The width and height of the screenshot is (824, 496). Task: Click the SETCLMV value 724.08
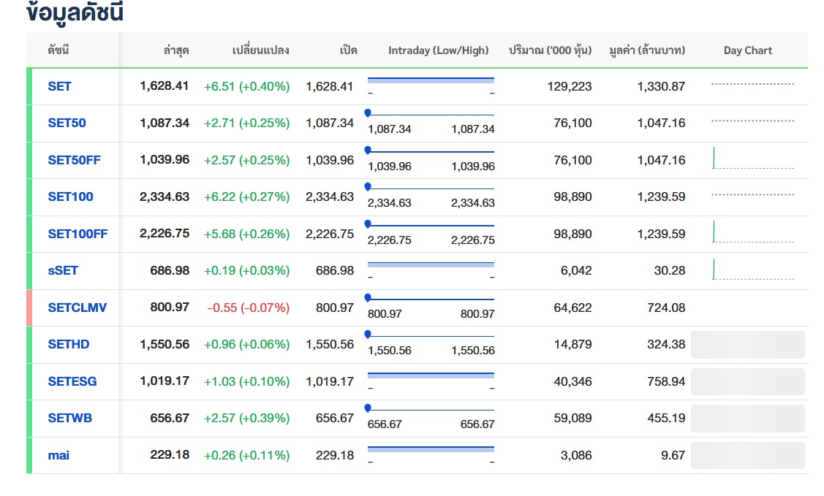coord(666,308)
